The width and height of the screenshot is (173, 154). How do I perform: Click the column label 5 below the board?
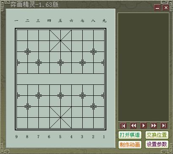[x=60, y=137]
